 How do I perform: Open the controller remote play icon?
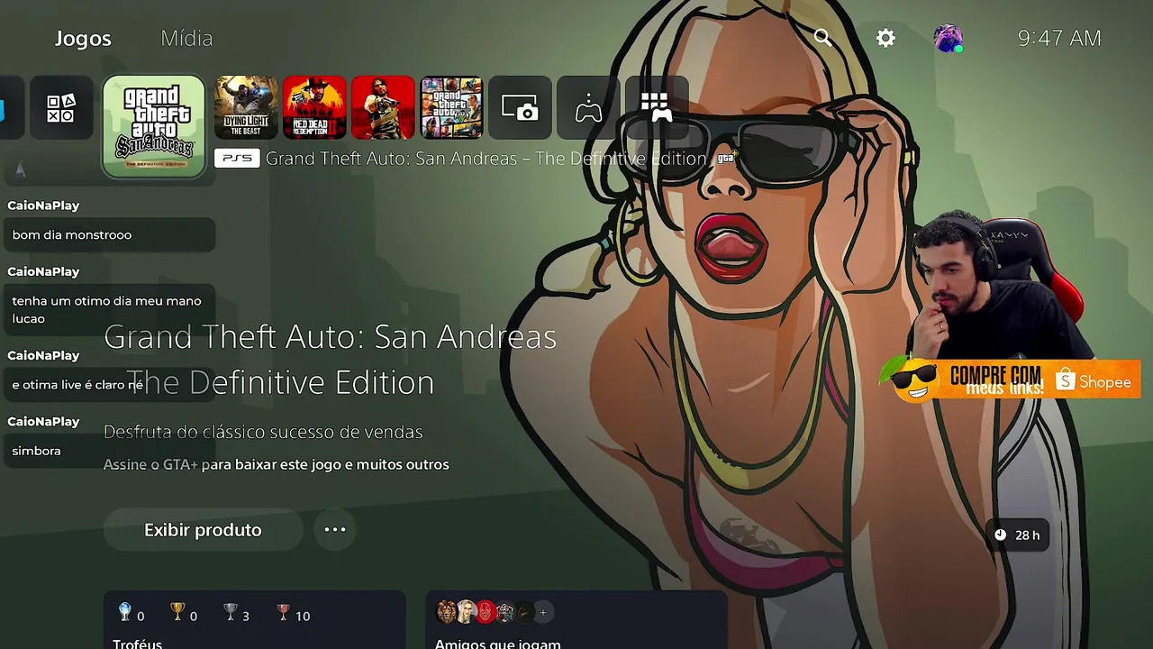tap(588, 107)
